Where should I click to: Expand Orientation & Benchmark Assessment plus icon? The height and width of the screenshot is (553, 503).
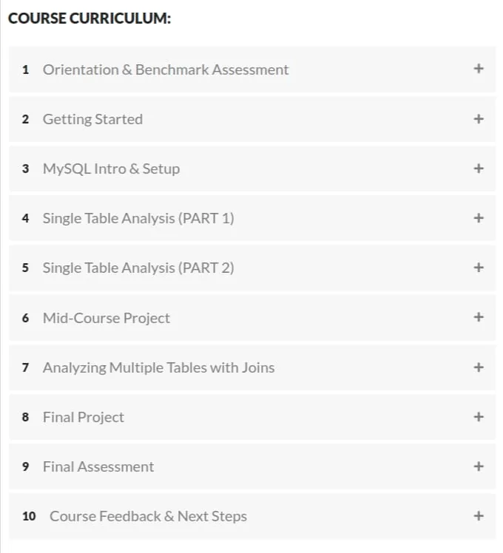point(479,69)
